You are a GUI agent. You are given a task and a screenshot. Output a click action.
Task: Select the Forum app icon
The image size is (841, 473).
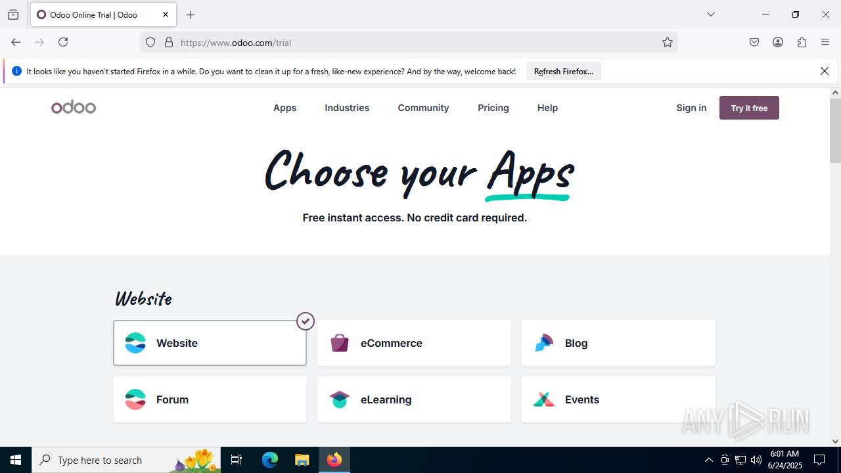(x=135, y=399)
